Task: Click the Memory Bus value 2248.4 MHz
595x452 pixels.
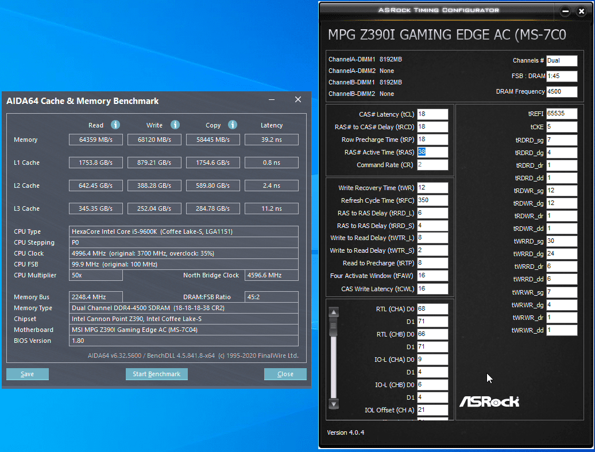Action: click(x=95, y=297)
